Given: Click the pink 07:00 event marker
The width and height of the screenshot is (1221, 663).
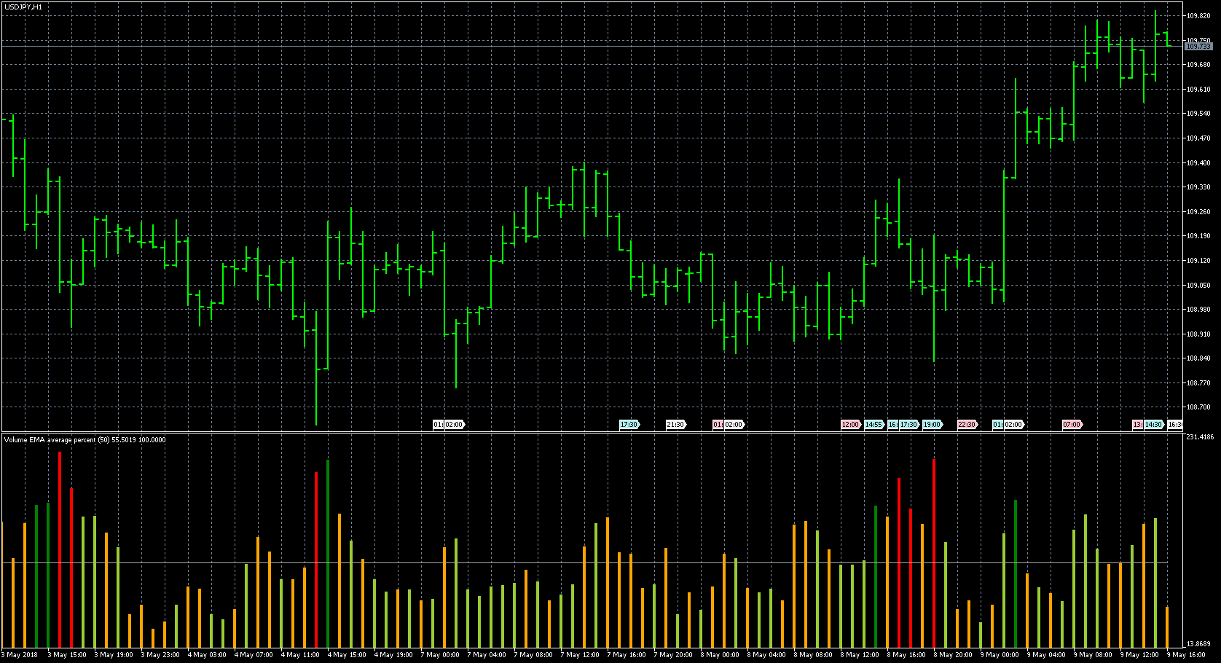Looking at the screenshot, I should click(1072, 425).
